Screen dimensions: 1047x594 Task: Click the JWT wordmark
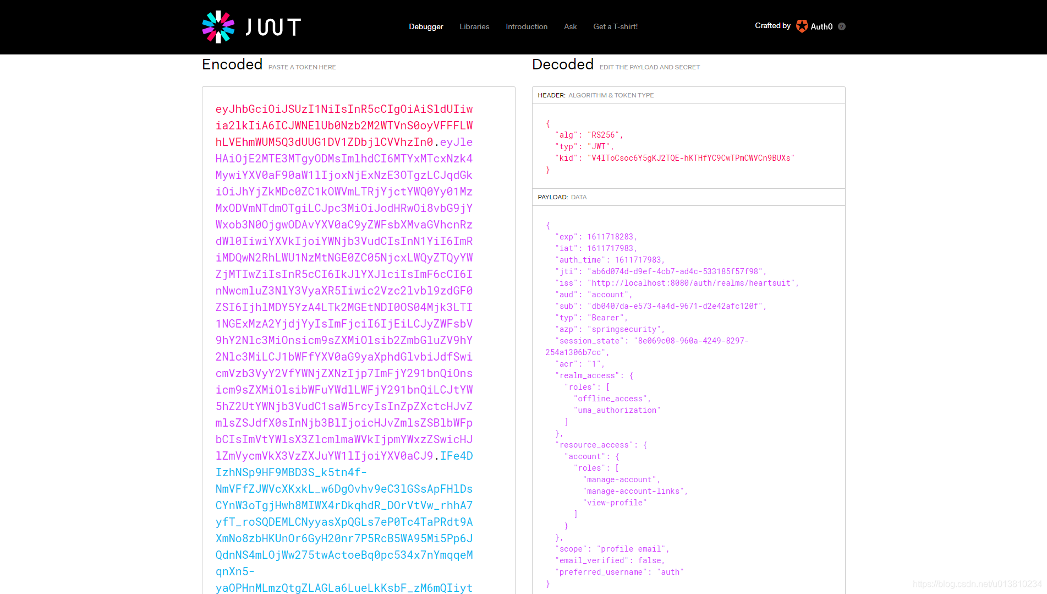(x=273, y=27)
